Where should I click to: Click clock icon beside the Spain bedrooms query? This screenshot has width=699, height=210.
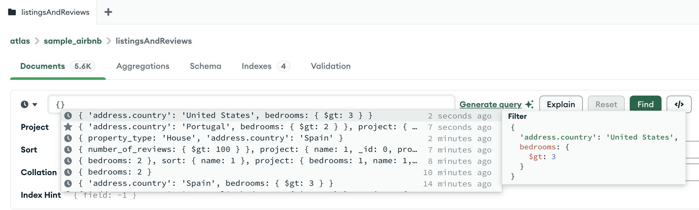point(68,184)
